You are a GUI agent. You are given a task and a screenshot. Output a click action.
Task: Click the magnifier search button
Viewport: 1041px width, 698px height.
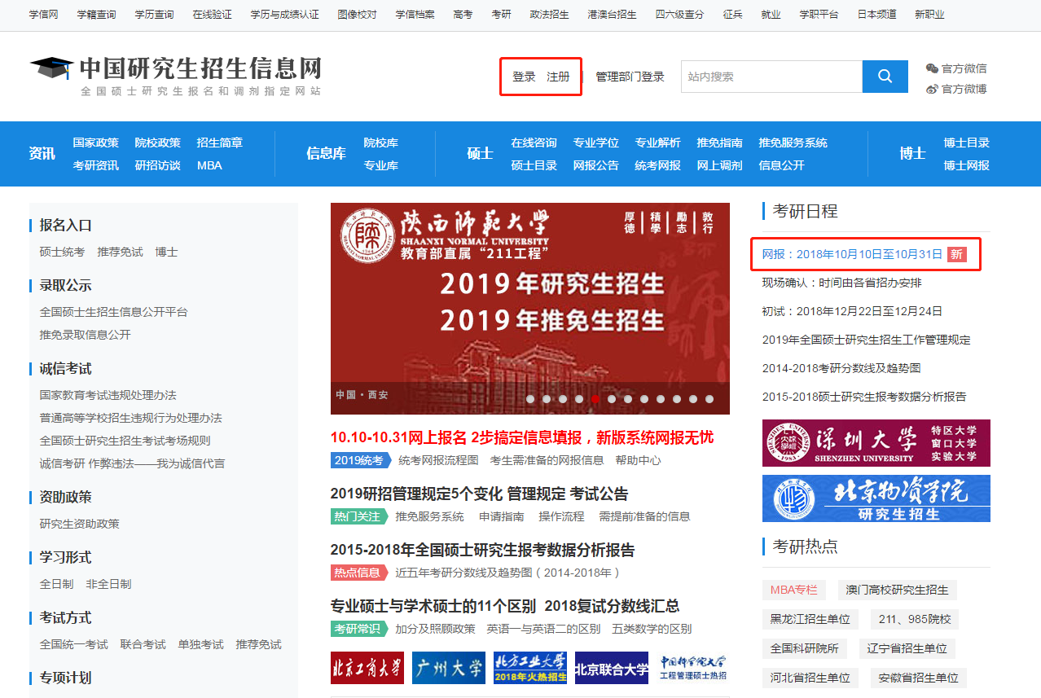pyautogui.click(x=885, y=77)
